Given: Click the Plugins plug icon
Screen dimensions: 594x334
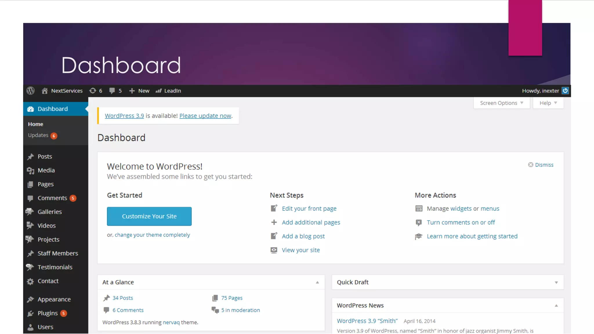Looking at the screenshot, I should [x=30, y=313].
